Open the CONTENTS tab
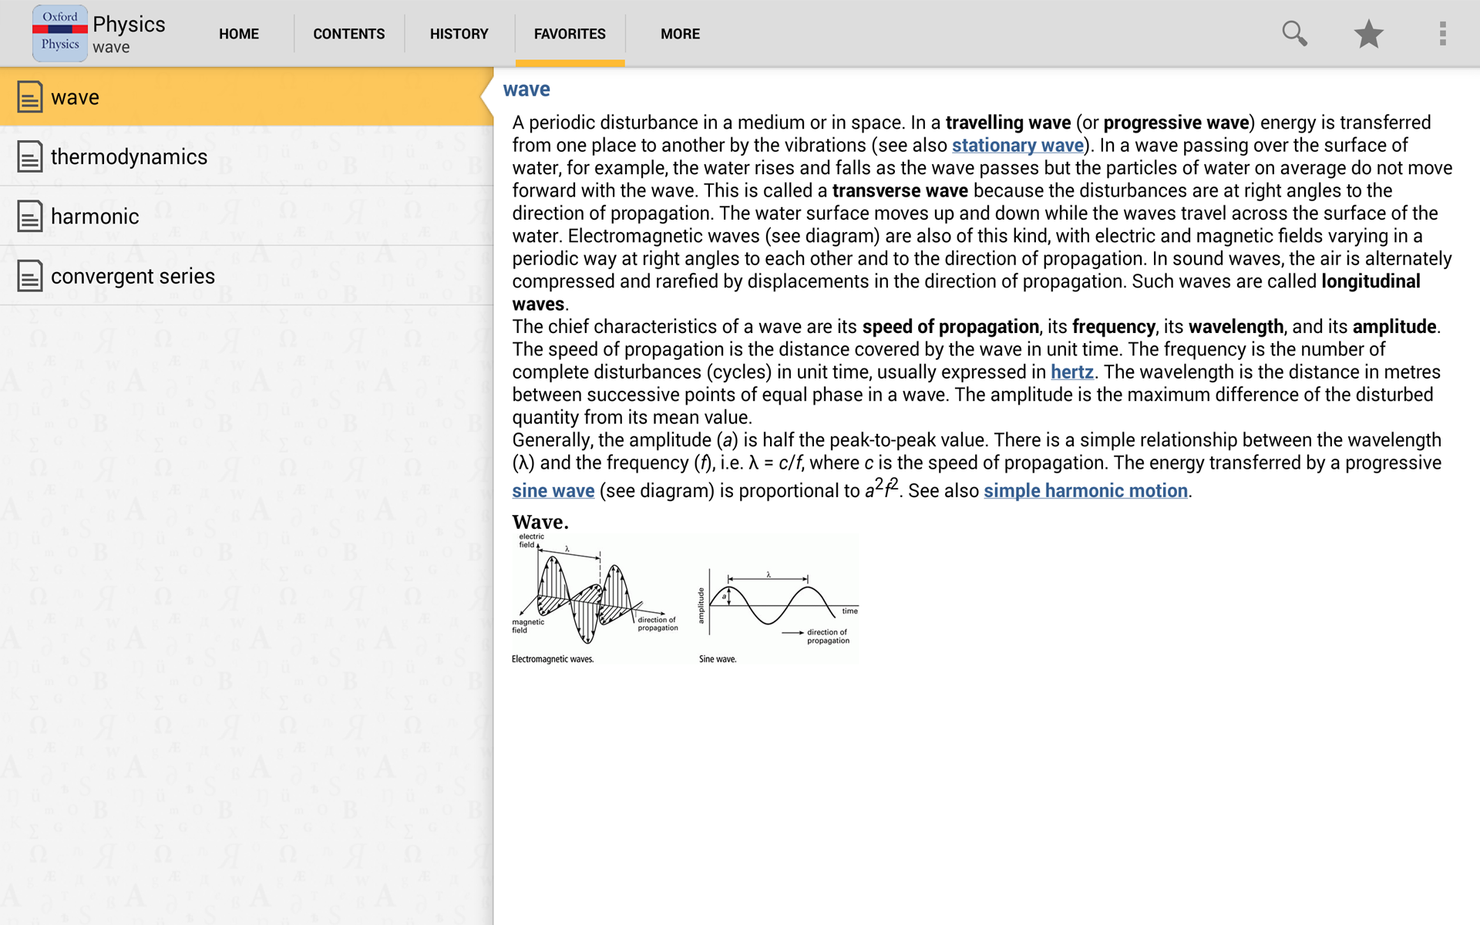 348,33
